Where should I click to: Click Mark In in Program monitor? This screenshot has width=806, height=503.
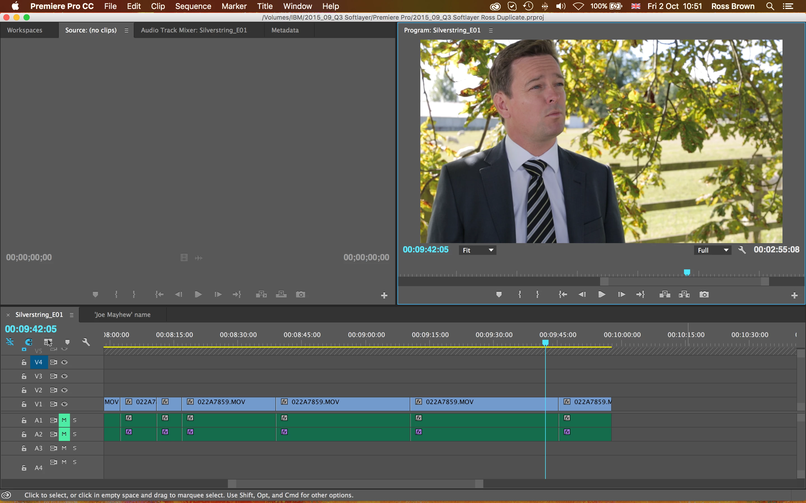[x=520, y=295]
